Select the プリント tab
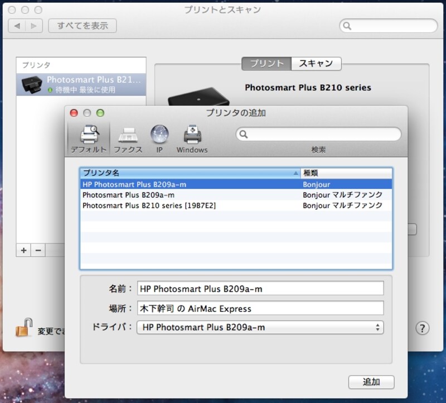 [266, 63]
